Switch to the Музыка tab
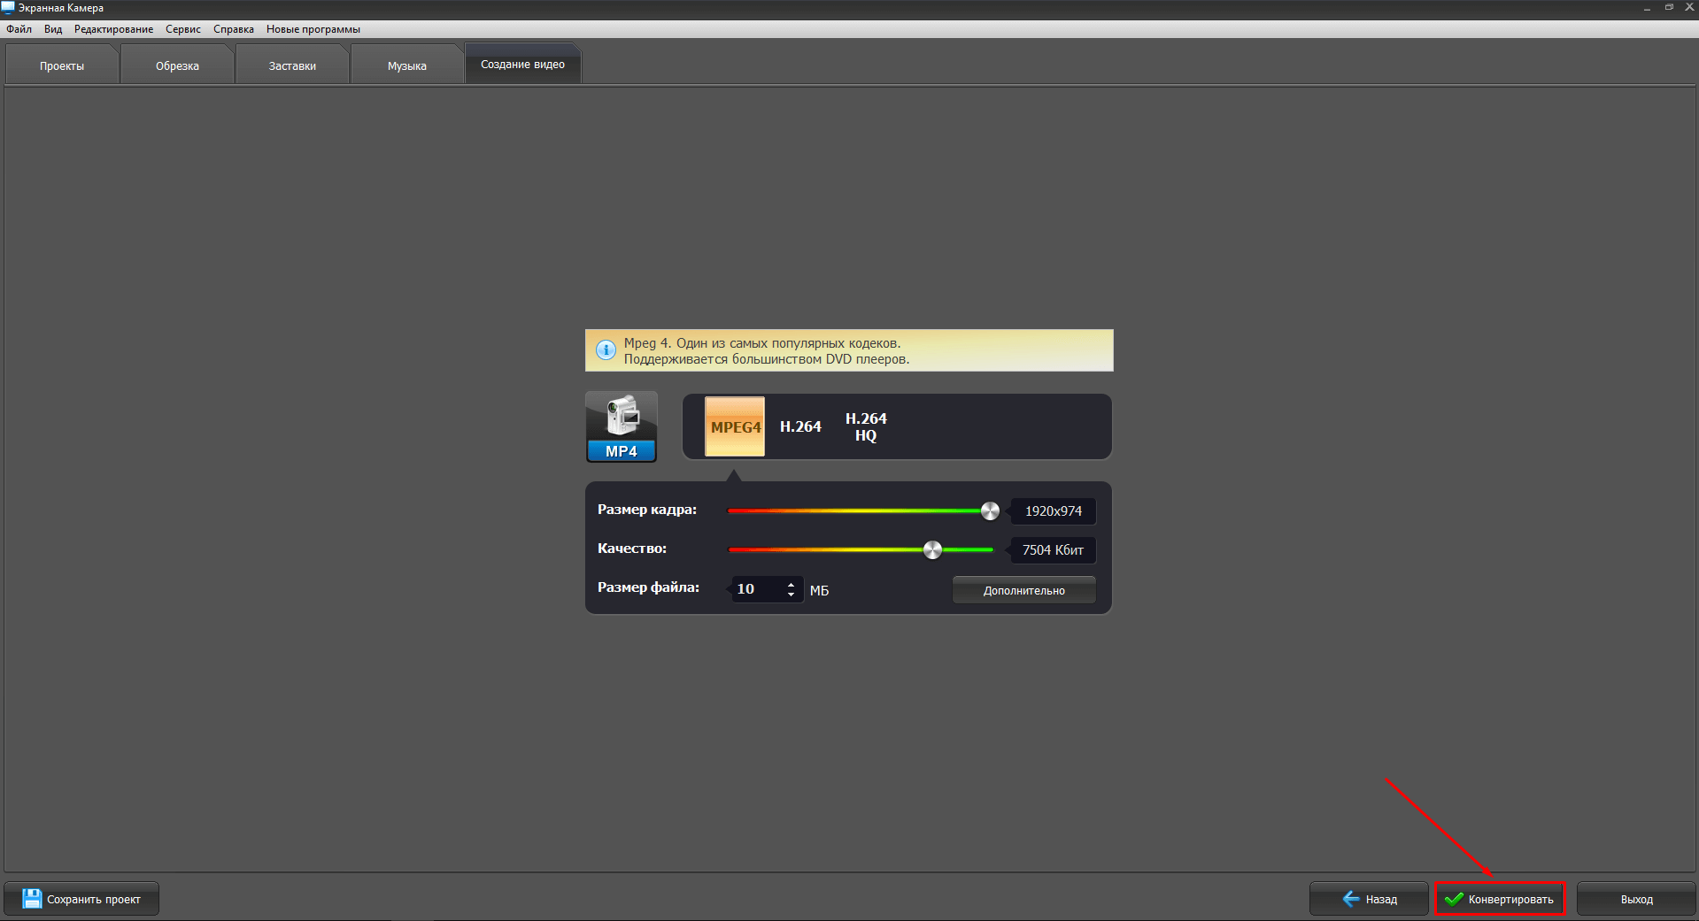The height and width of the screenshot is (921, 1699). click(407, 65)
